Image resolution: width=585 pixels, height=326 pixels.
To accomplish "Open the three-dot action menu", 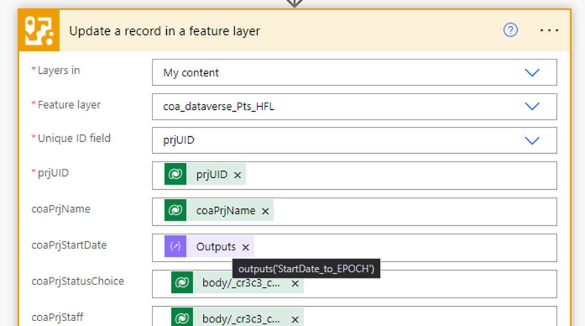I will coord(549,30).
